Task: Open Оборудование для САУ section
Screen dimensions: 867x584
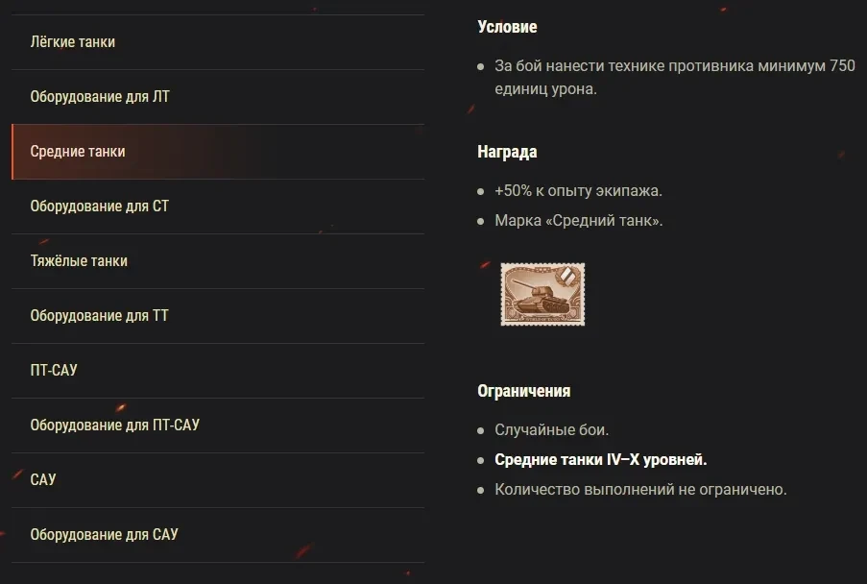Action: (x=104, y=534)
